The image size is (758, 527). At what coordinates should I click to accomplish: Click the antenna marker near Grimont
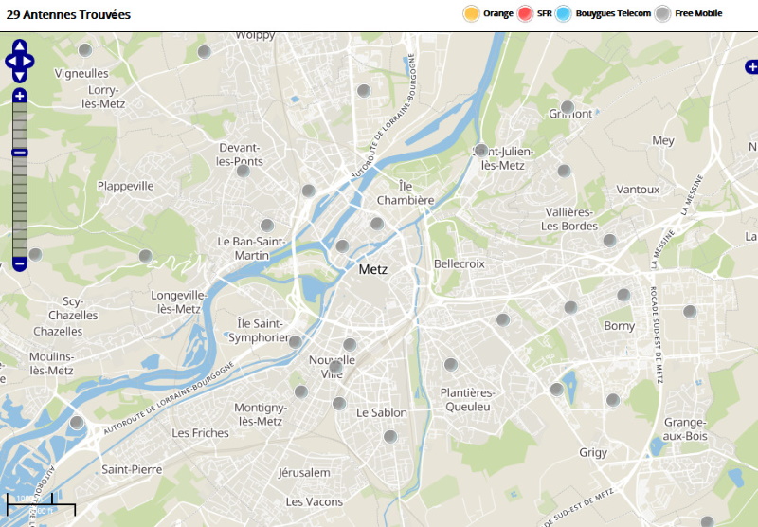(x=568, y=107)
